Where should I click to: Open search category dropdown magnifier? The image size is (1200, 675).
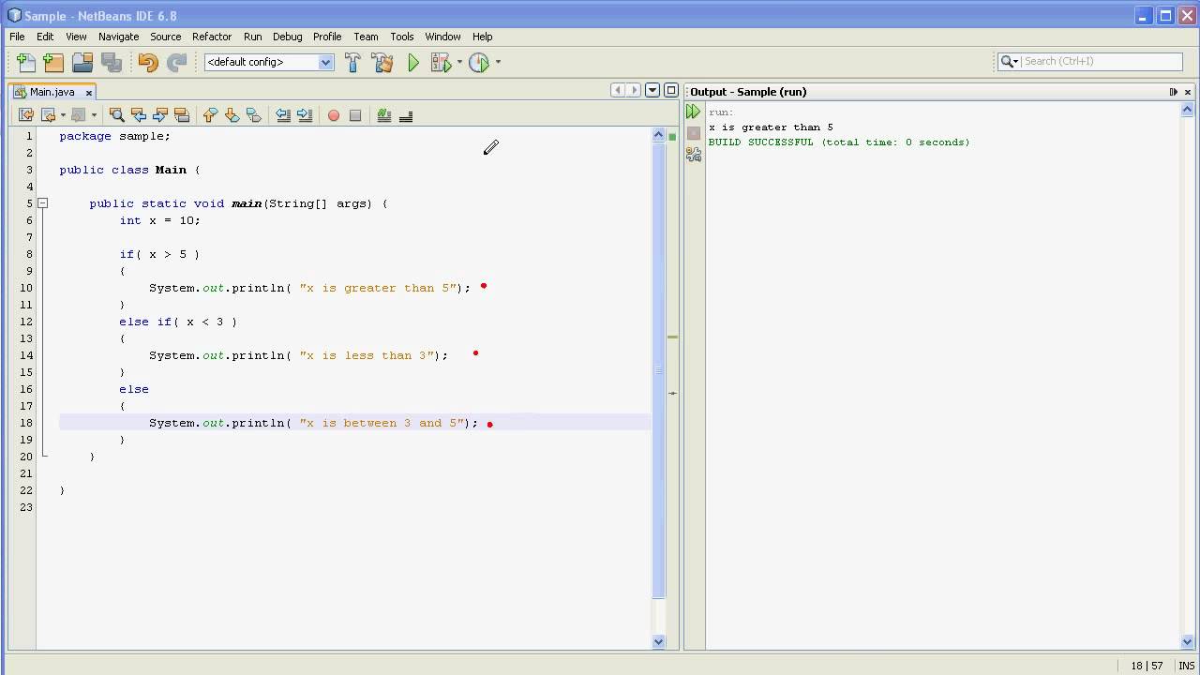(x=1010, y=62)
